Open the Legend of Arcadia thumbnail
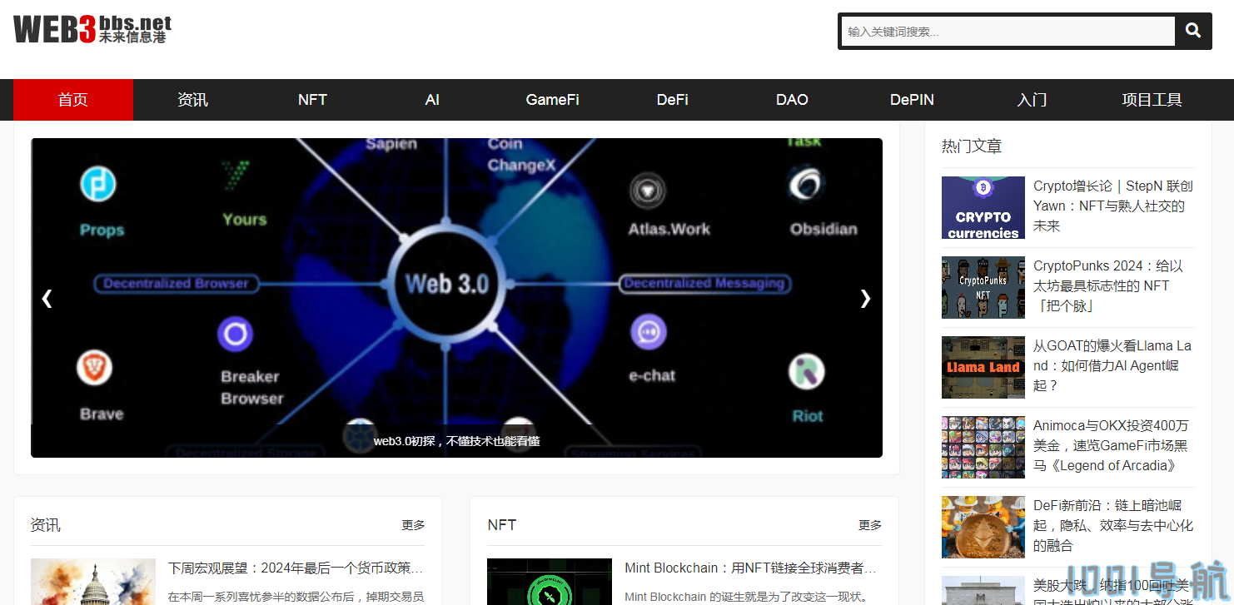Screen dimensions: 1234x605 [983, 447]
